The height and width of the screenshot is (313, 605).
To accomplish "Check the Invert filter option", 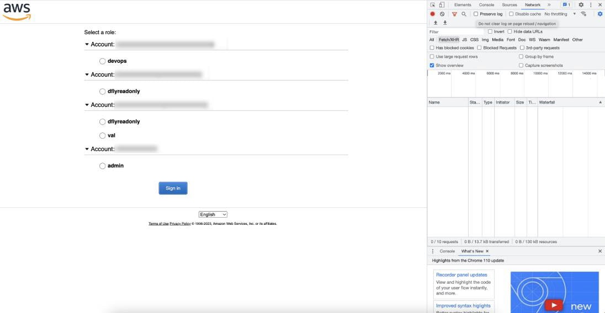I will (x=490, y=31).
